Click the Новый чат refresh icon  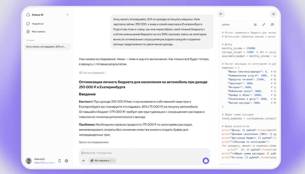[28, 24]
